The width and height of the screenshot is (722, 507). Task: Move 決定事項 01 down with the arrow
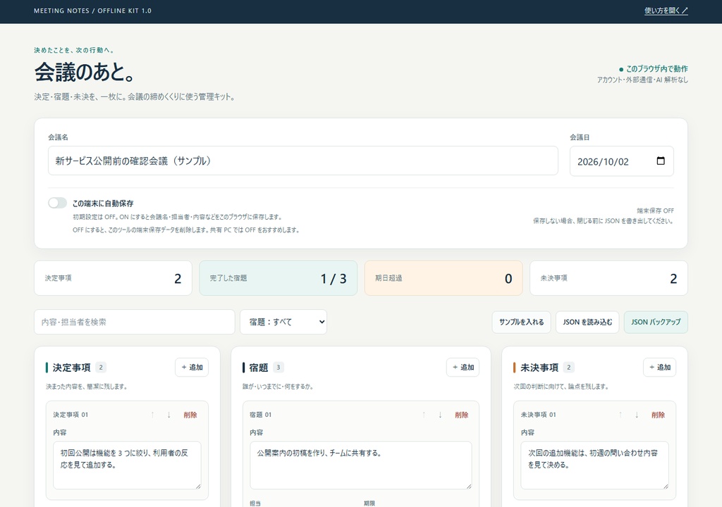tap(169, 415)
